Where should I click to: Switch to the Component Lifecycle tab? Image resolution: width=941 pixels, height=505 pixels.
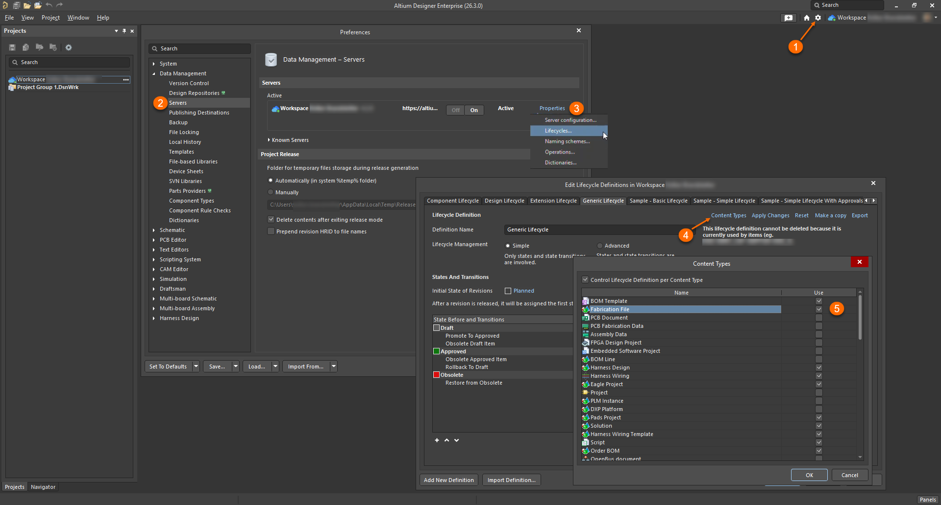(x=452, y=201)
